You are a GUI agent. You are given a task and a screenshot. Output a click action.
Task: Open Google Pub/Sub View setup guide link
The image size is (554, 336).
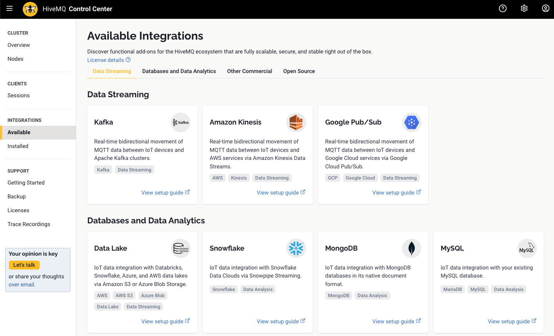pyautogui.click(x=397, y=193)
